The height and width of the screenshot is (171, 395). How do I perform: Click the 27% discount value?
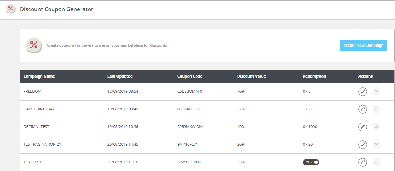point(241,109)
